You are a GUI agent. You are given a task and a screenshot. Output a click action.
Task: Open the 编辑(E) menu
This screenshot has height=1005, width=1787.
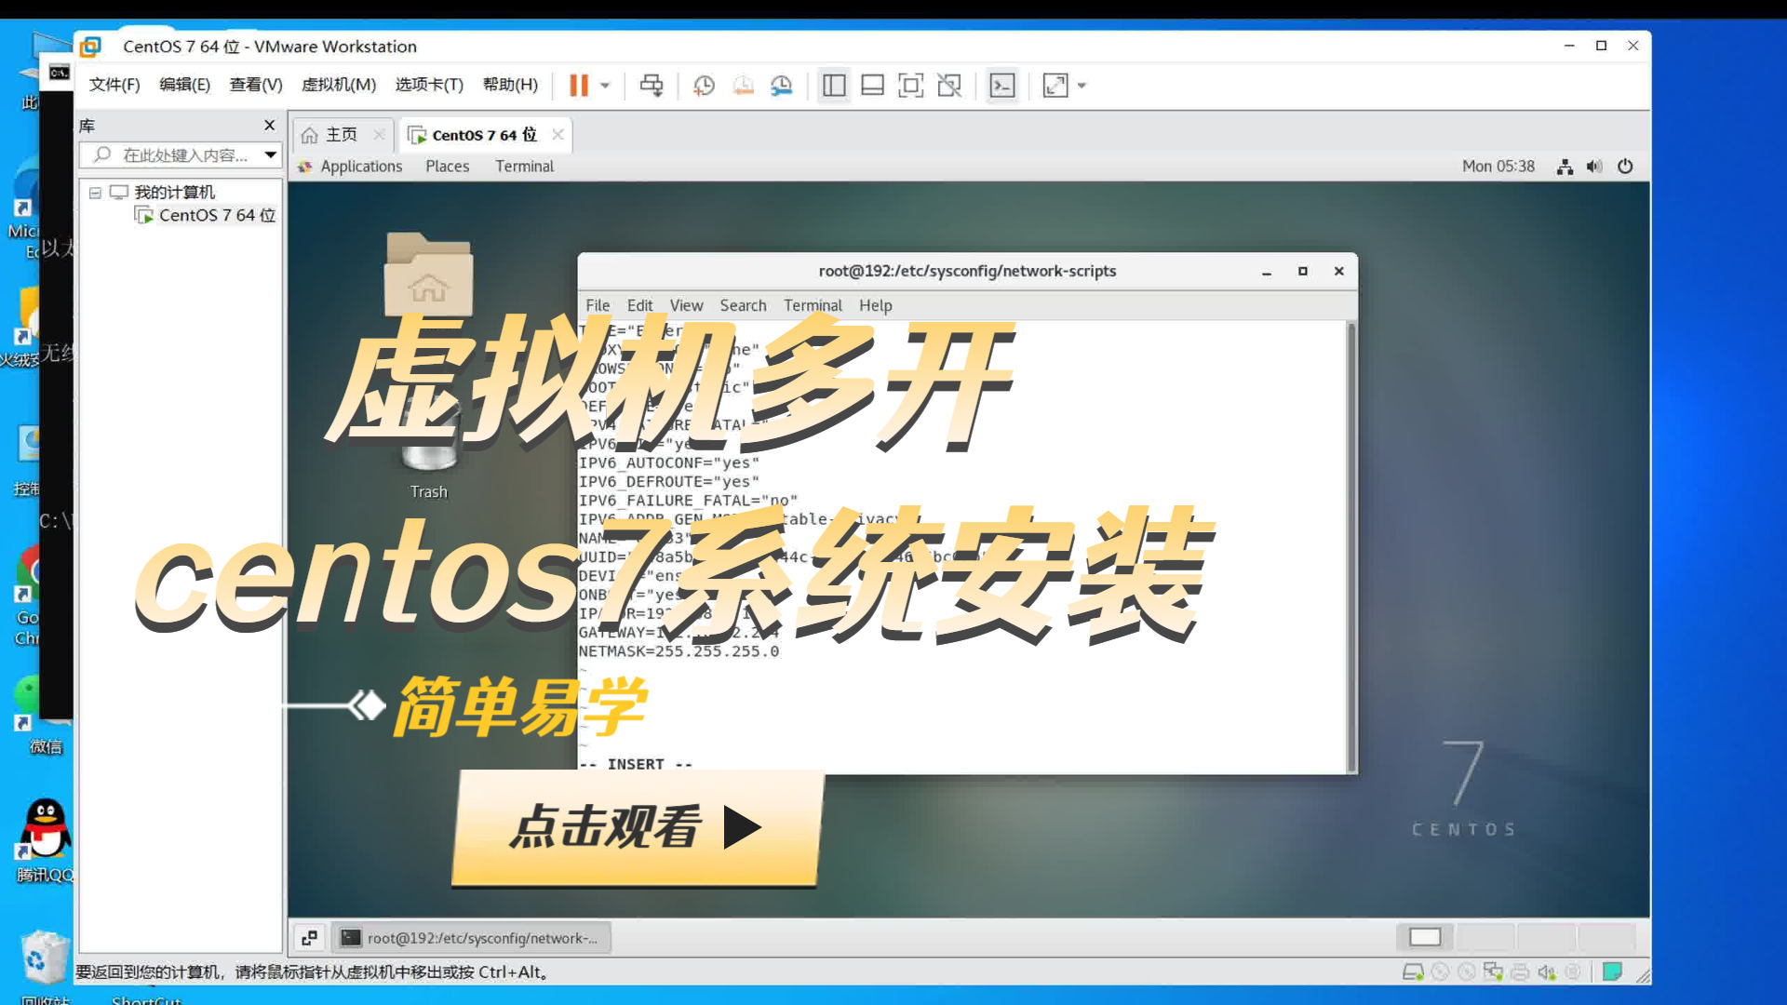[x=184, y=85]
